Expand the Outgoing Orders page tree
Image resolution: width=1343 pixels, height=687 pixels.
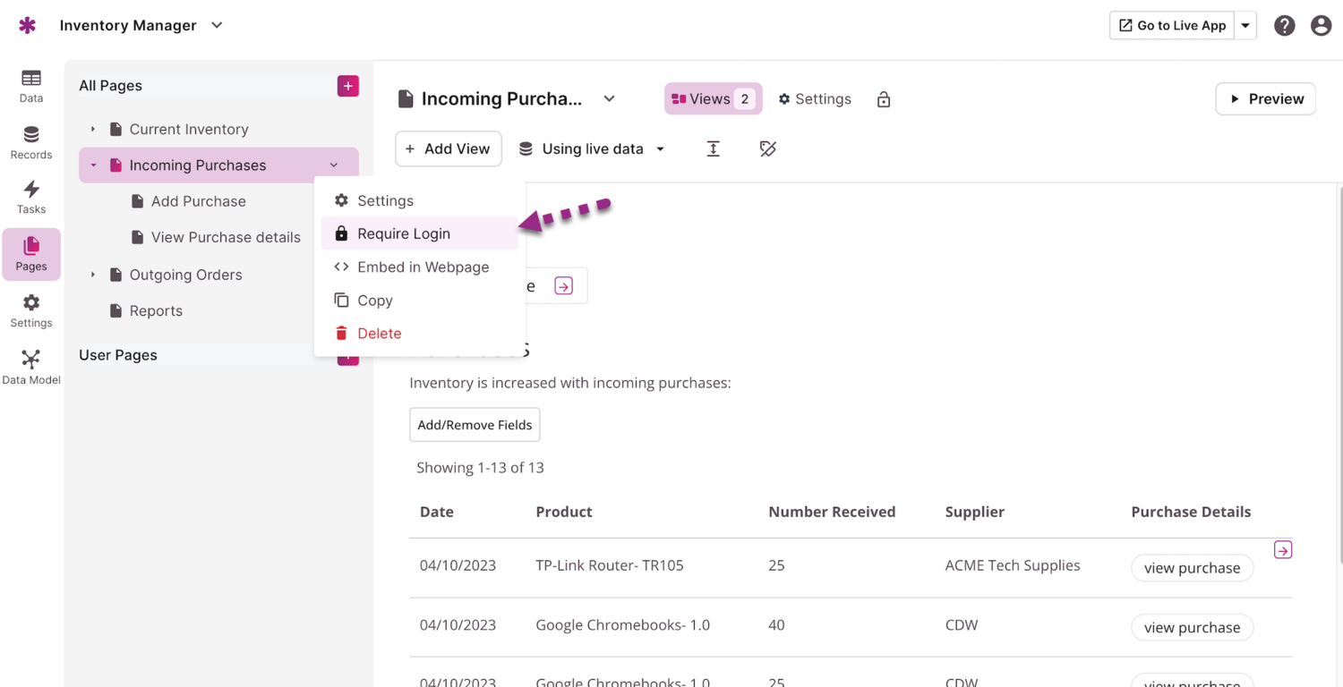93,275
